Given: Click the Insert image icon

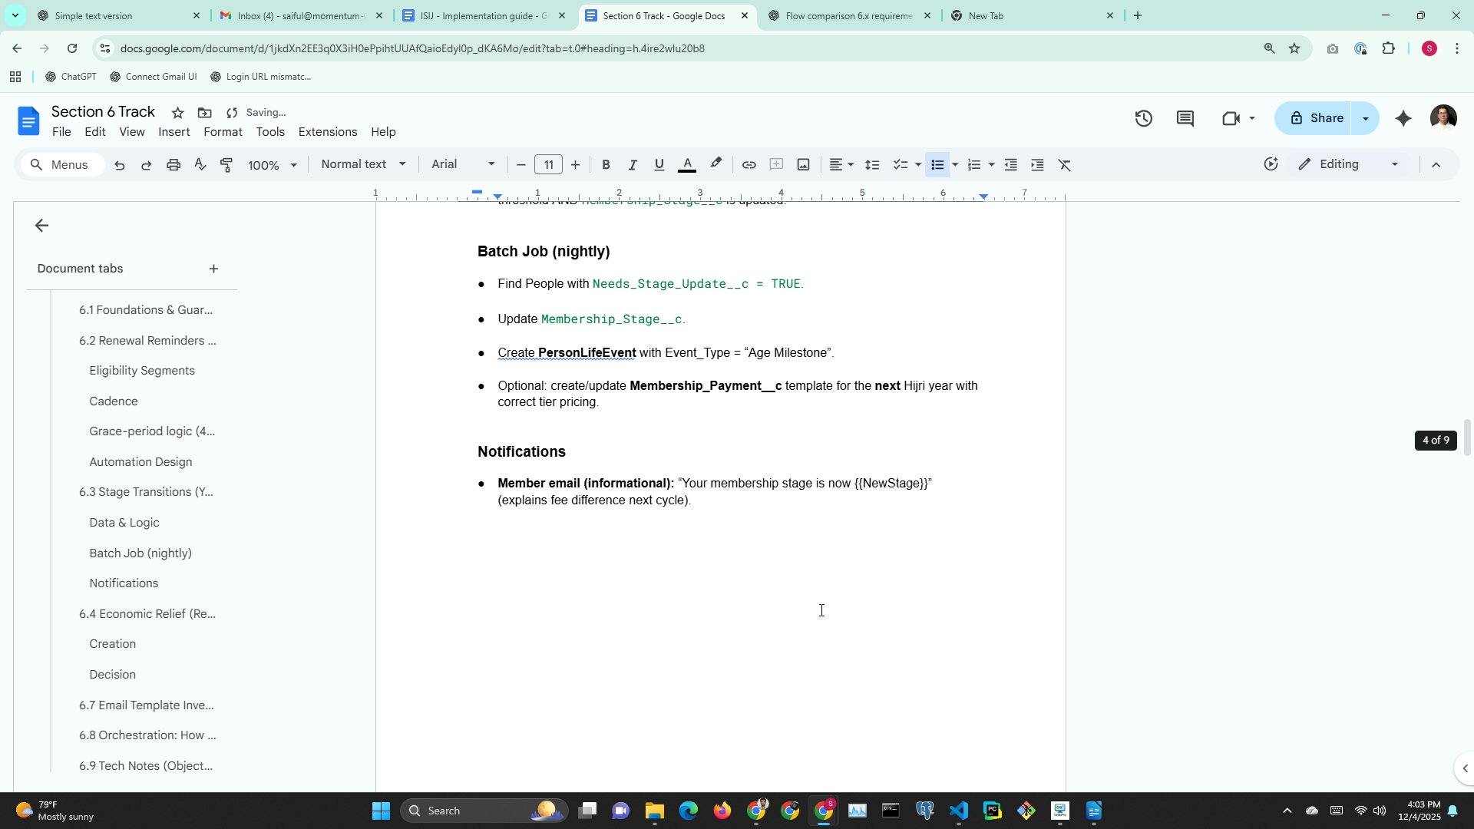Looking at the screenshot, I should tap(803, 165).
